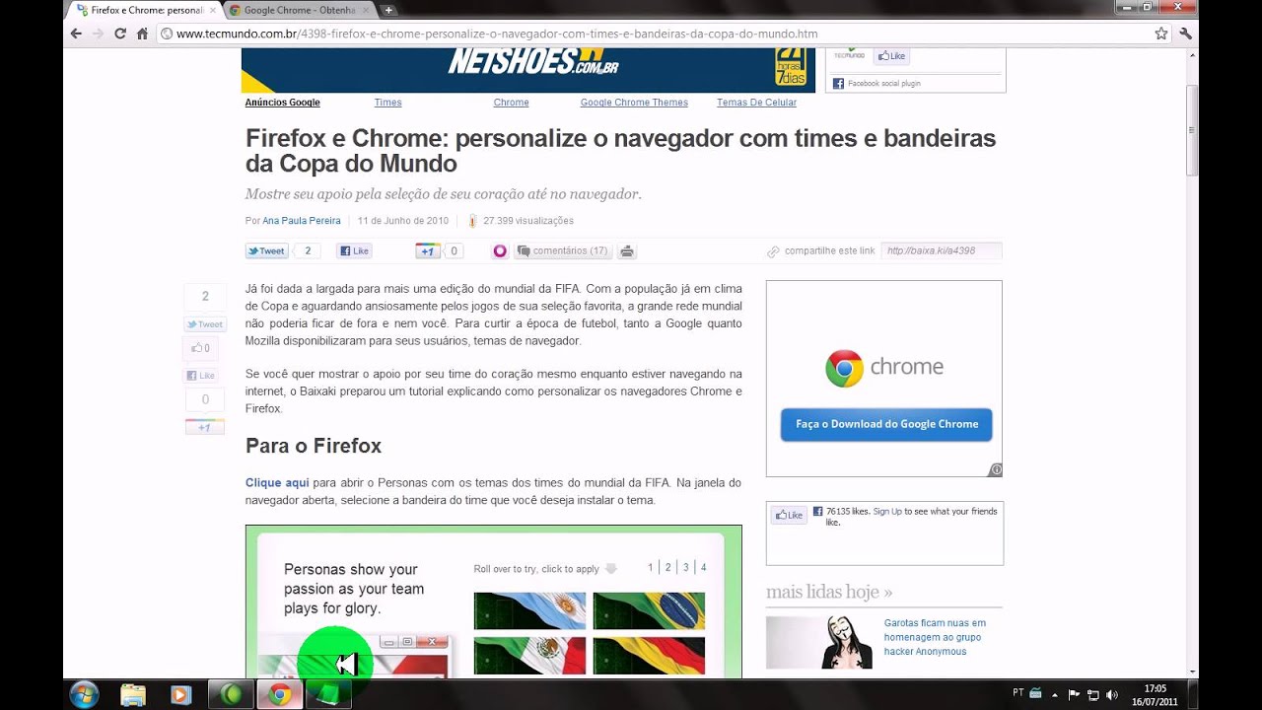Select the Firefox e Chrome article tab

click(146, 10)
